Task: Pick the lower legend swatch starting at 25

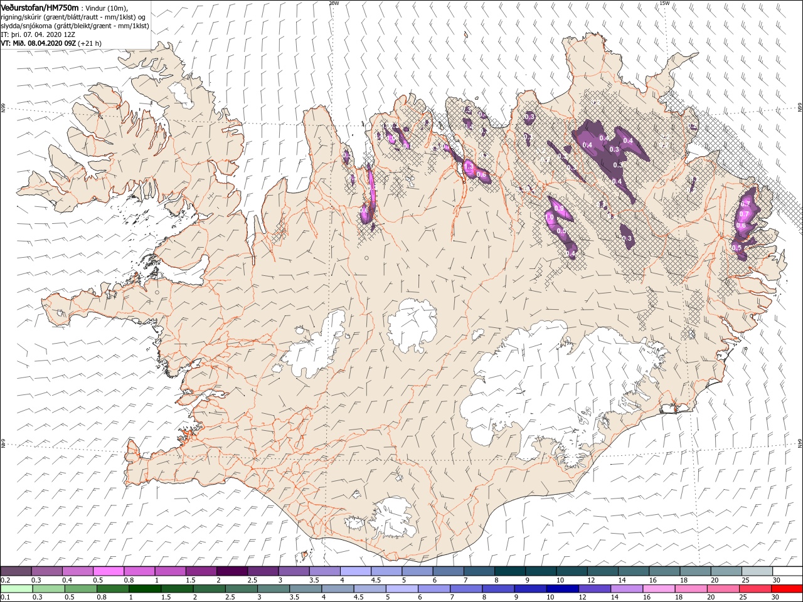Action: 755,589
